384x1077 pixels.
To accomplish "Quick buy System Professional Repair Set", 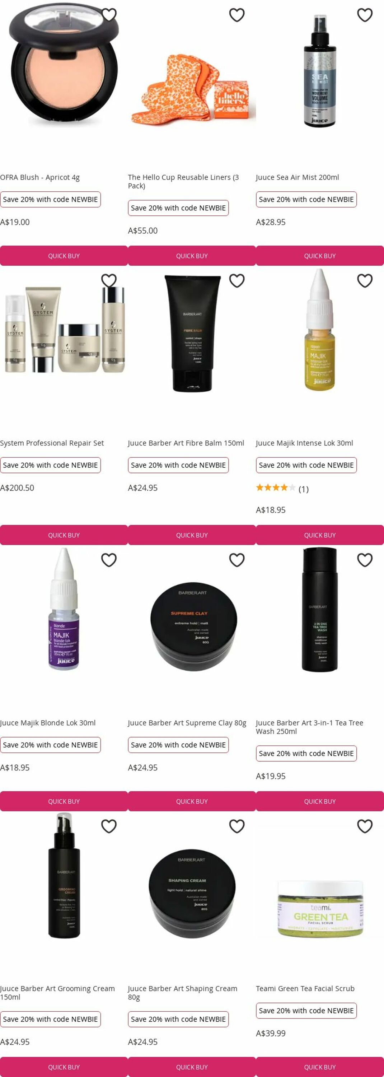I will pyautogui.click(x=64, y=535).
